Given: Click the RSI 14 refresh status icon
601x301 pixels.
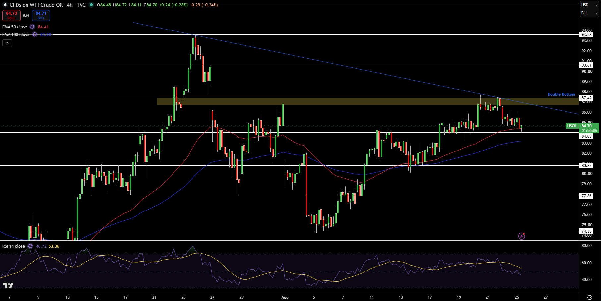Looking at the screenshot, I should [30, 246].
